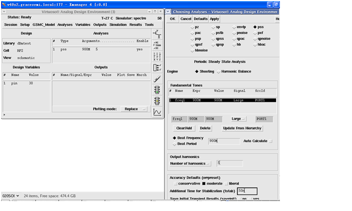Click the Choose Design transistor icon
352x211 pixels.
[x=157, y=34]
